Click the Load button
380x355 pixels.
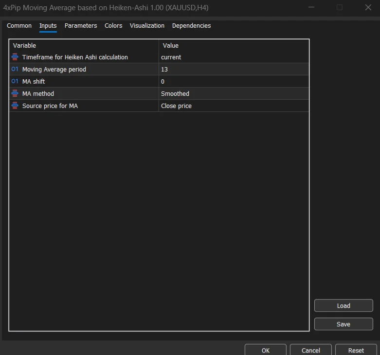[344, 305]
